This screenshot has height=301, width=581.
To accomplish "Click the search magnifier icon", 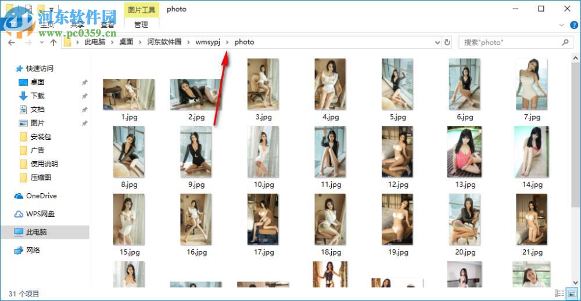I will pyautogui.click(x=565, y=42).
